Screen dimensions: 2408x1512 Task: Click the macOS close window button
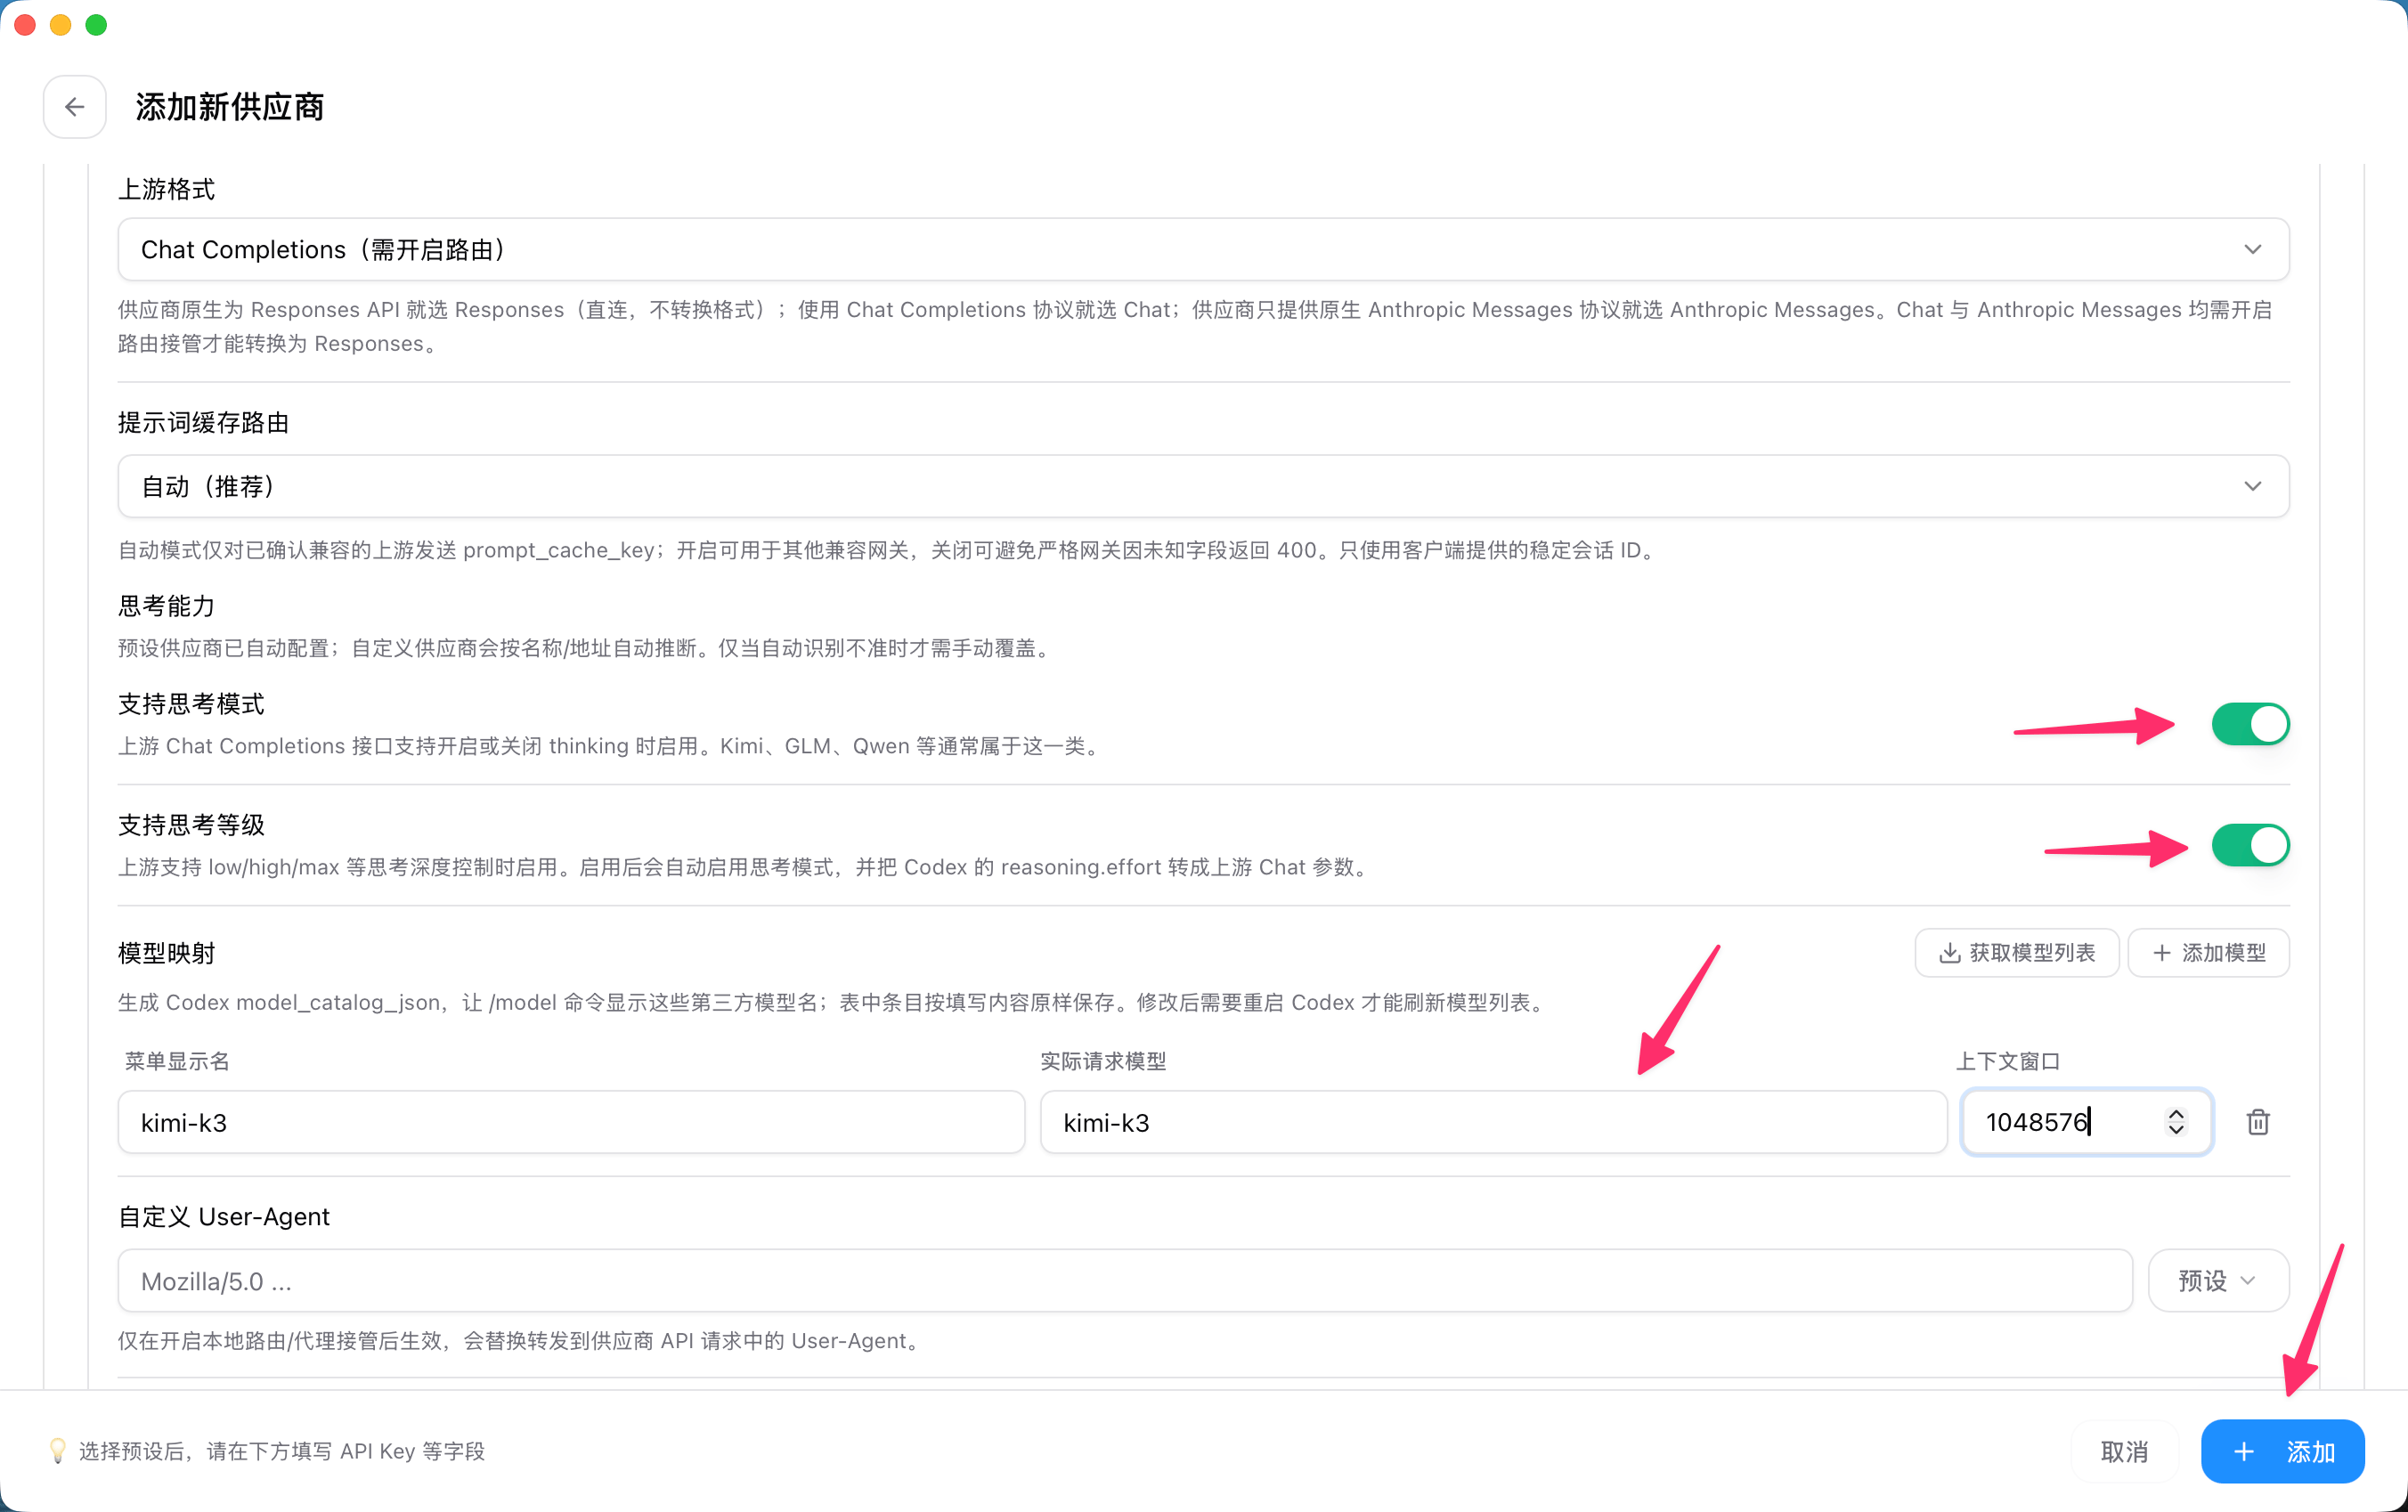coord(25,25)
